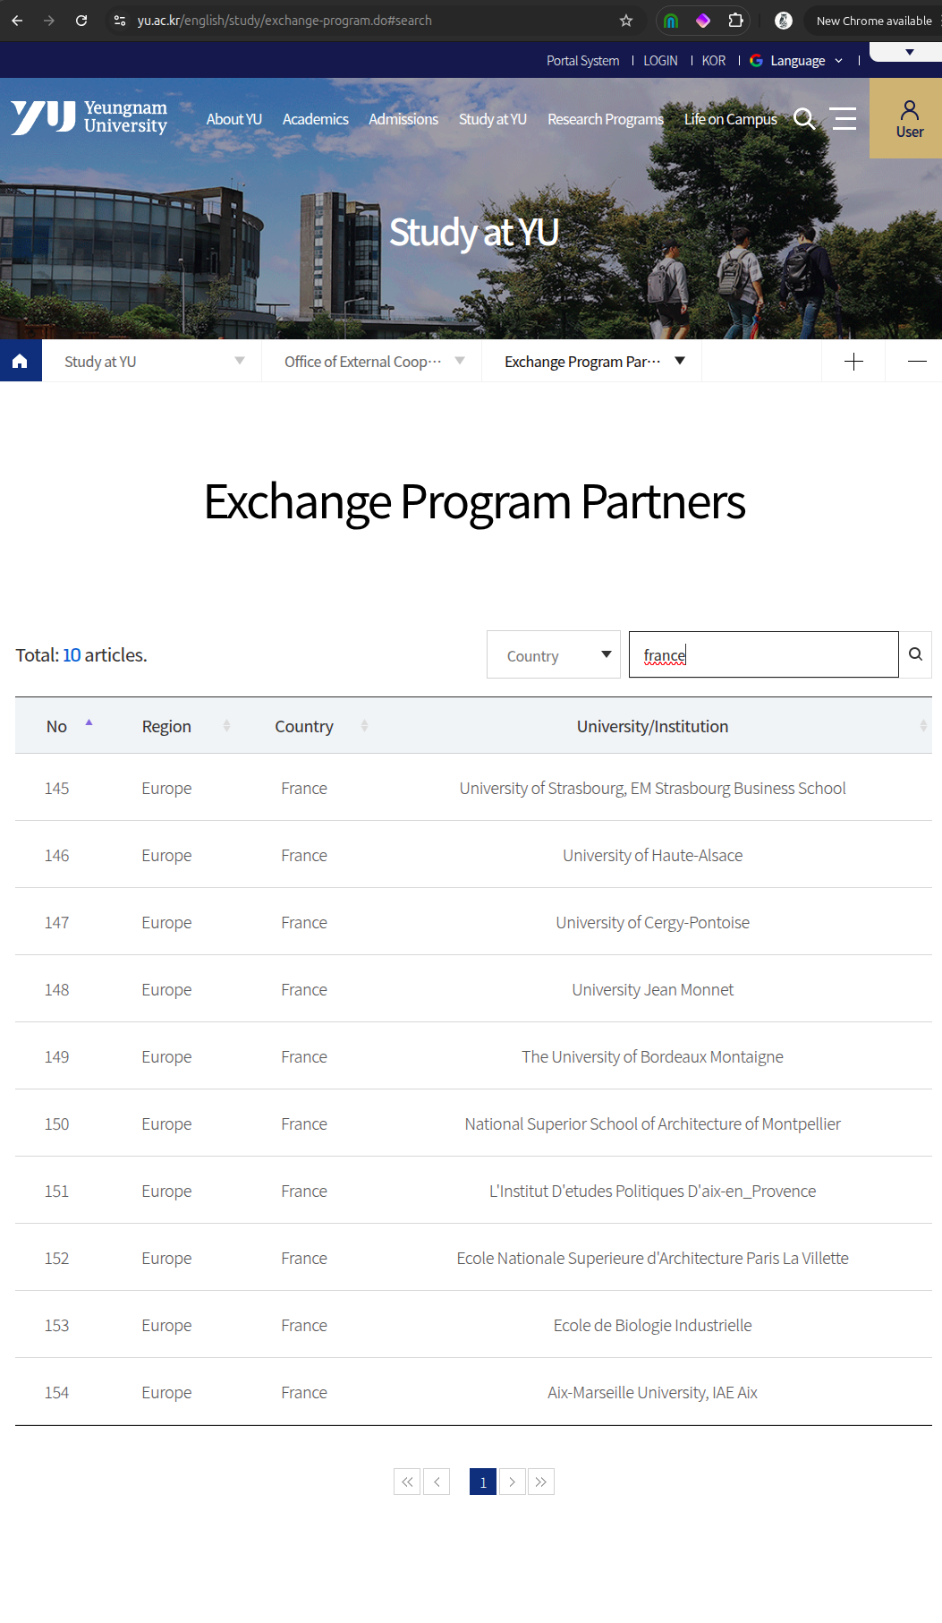This screenshot has height=1623, width=942.
Task: Open the green arch extension icon
Action: [671, 20]
